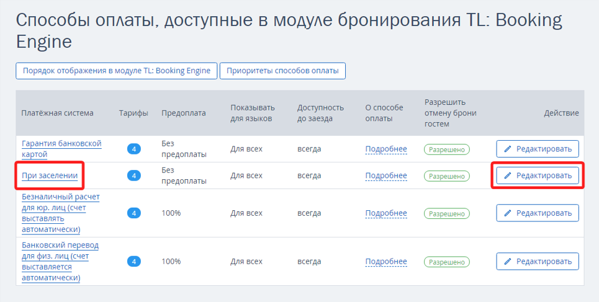Click tariffs badge 4 in Гарантия банковской картой row
The width and height of the screenshot is (599, 302).
coord(134,149)
